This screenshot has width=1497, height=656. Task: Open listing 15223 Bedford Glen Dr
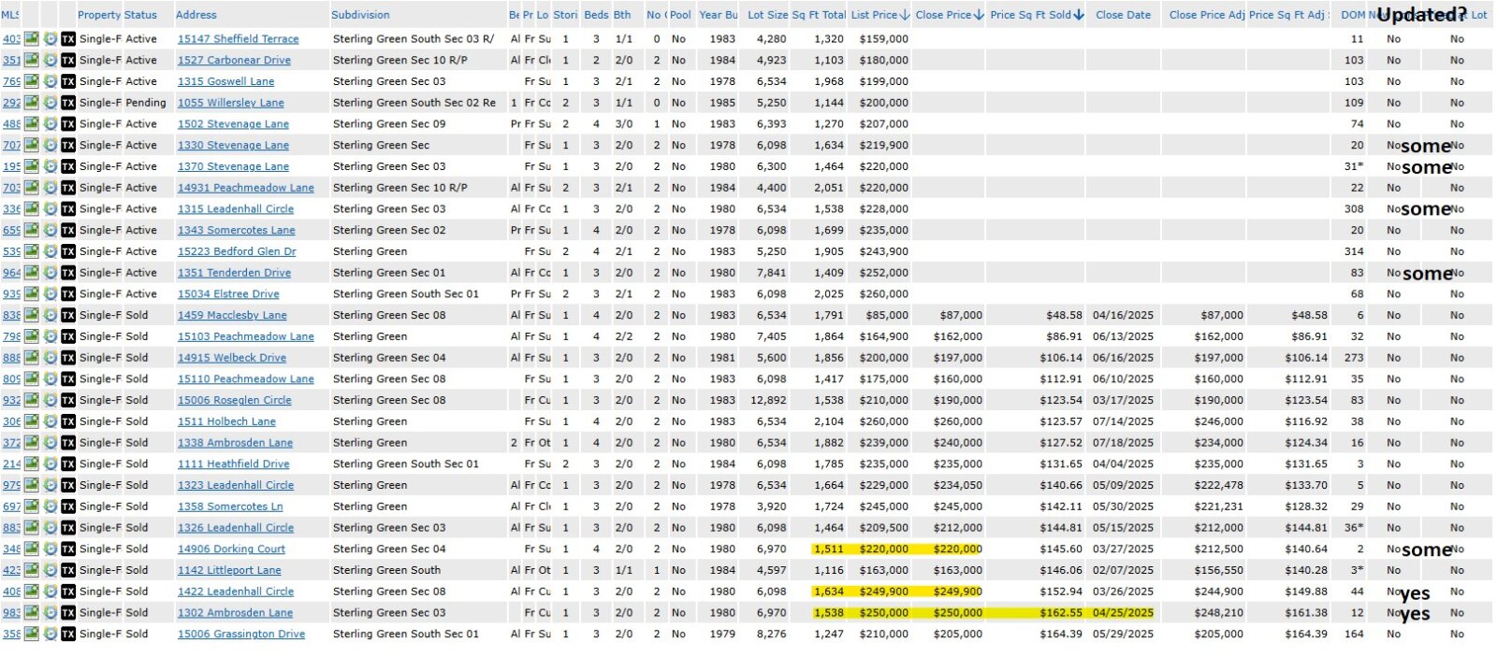(237, 251)
